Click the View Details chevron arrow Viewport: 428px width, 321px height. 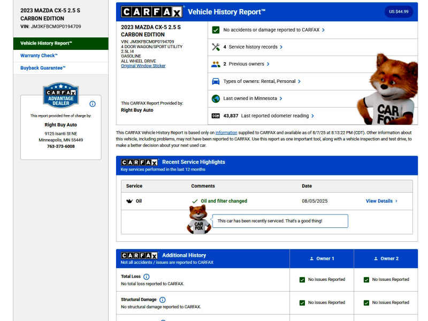(x=396, y=201)
